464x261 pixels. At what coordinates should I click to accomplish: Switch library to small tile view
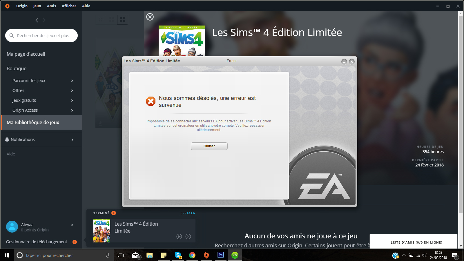point(100,20)
